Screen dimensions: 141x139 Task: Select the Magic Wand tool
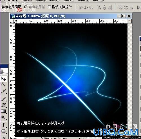coord(3,84)
